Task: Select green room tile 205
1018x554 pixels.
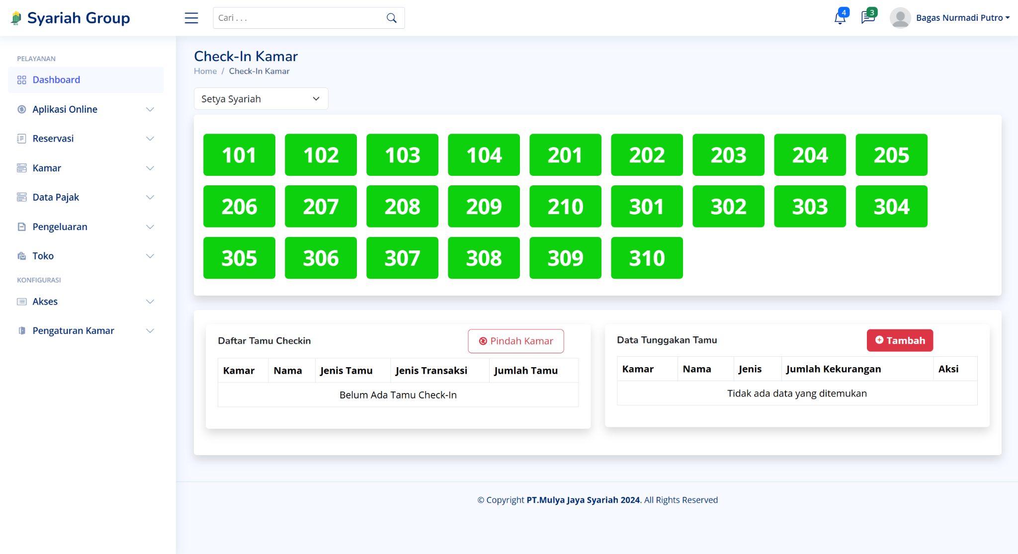Action: (x=891, y=155)
